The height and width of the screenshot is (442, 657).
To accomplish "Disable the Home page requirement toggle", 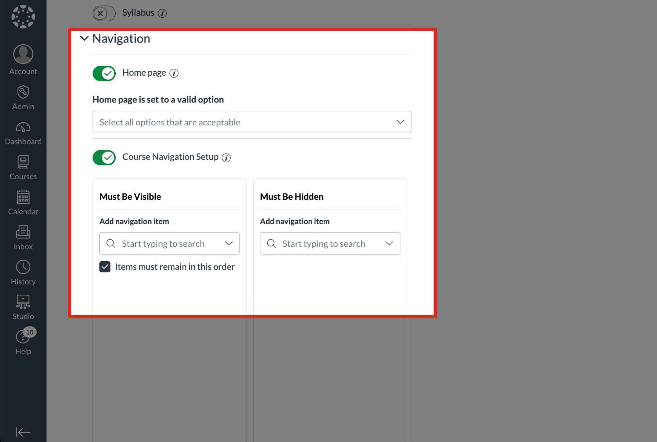I will click(x=104, y=73).
